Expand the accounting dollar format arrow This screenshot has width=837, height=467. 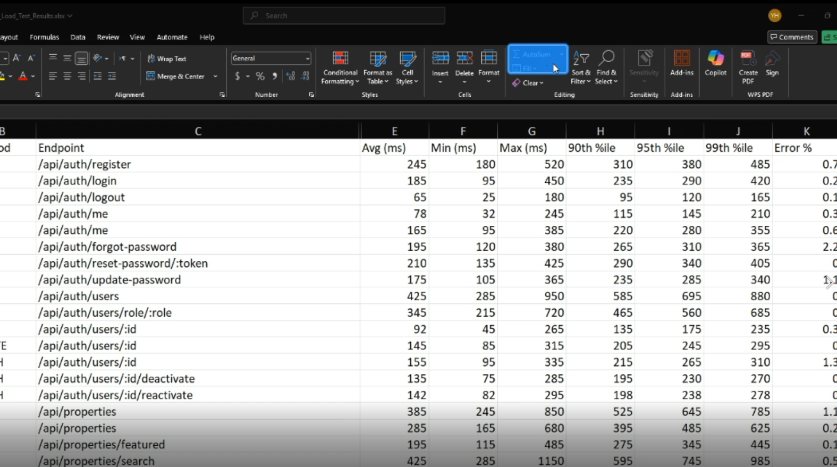[248, 77]
